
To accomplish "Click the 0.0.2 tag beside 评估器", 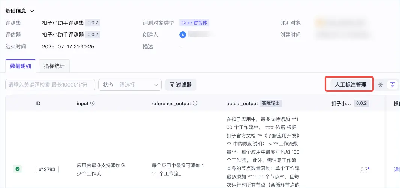I will (93, 35).
